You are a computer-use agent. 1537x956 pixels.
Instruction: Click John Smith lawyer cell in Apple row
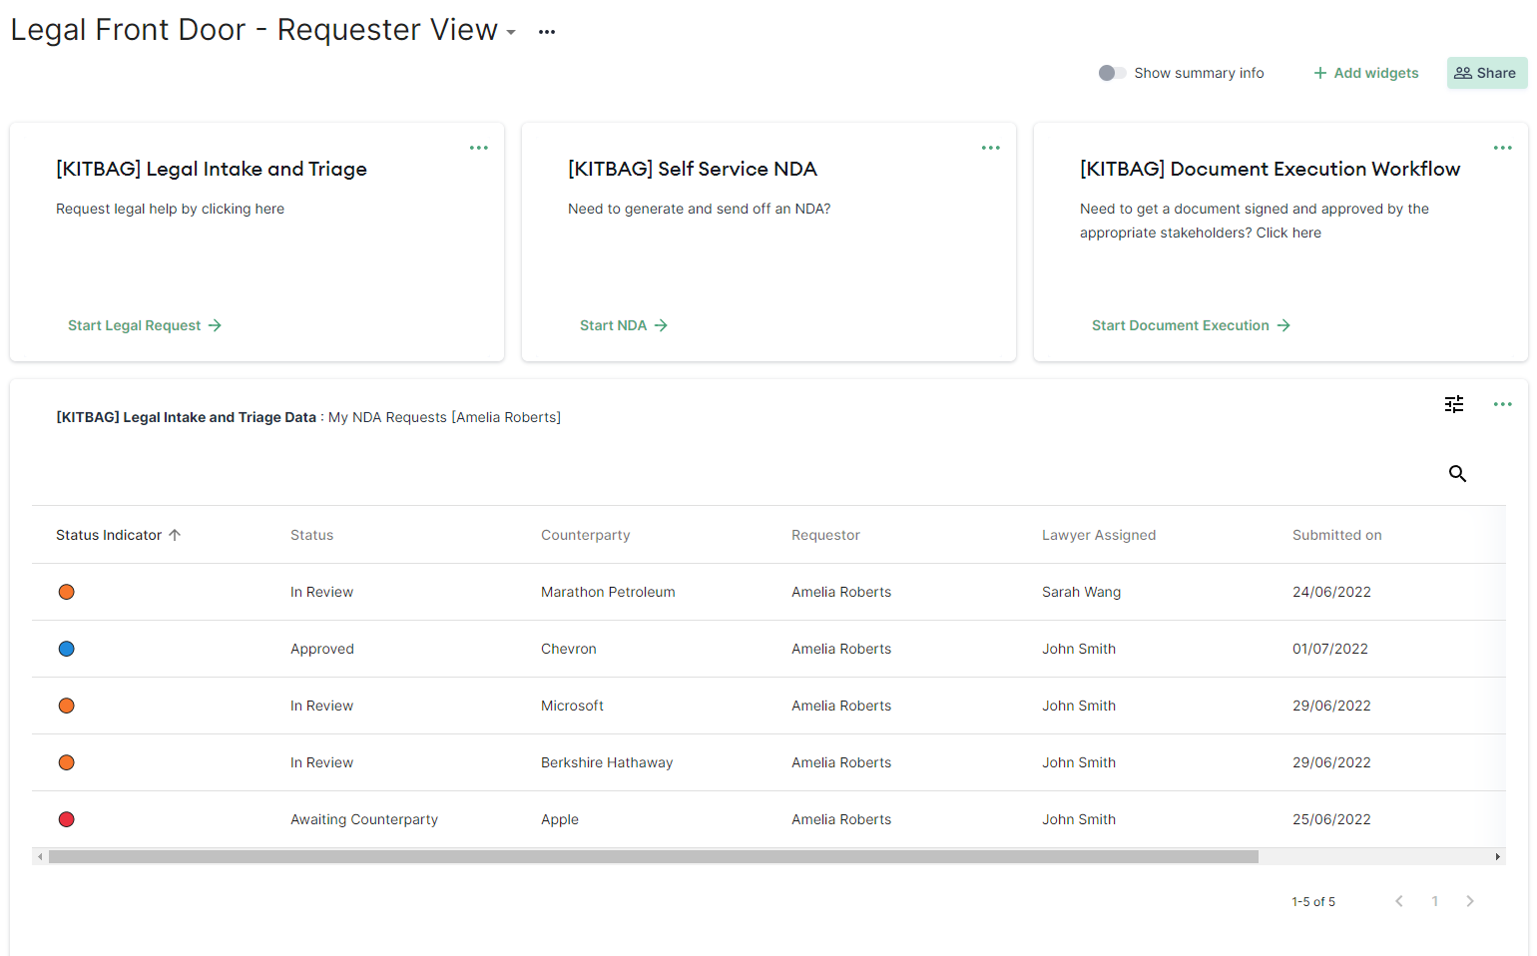tap(1079, 819)
